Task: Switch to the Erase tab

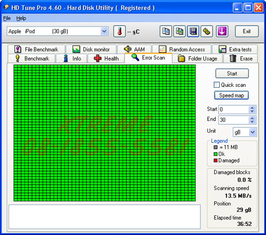Action: coord(241,59)
